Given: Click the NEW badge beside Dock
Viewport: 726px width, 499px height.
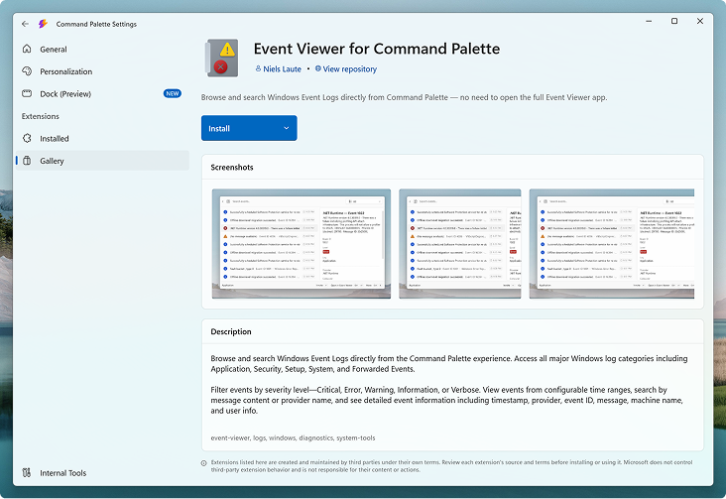Looking at the screenshot, I should tap(173, 93).
